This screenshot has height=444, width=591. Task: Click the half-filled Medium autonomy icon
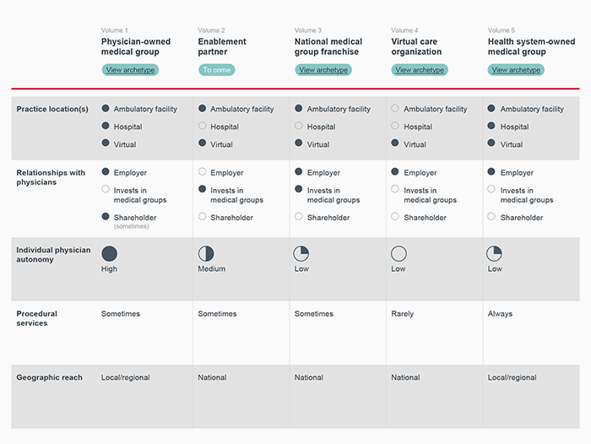point(205,253)
